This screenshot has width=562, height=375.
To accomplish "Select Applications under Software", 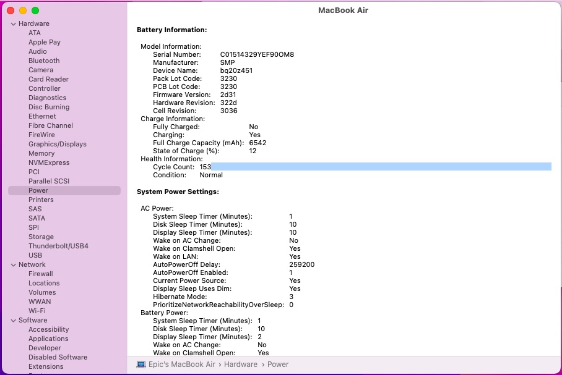I will click(48, 339).
